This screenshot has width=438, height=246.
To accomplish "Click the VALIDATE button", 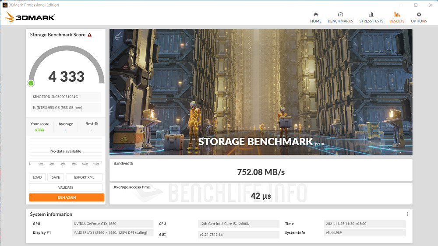I will click(66, 187).
